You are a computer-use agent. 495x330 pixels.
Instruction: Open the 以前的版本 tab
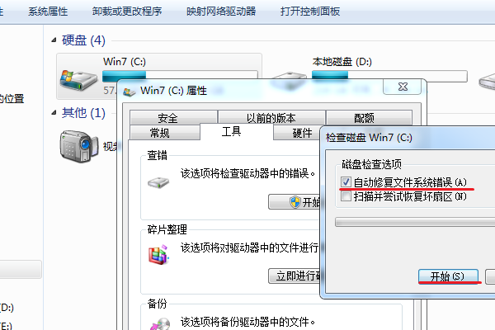pyautogui.click(x=271, y=117)
